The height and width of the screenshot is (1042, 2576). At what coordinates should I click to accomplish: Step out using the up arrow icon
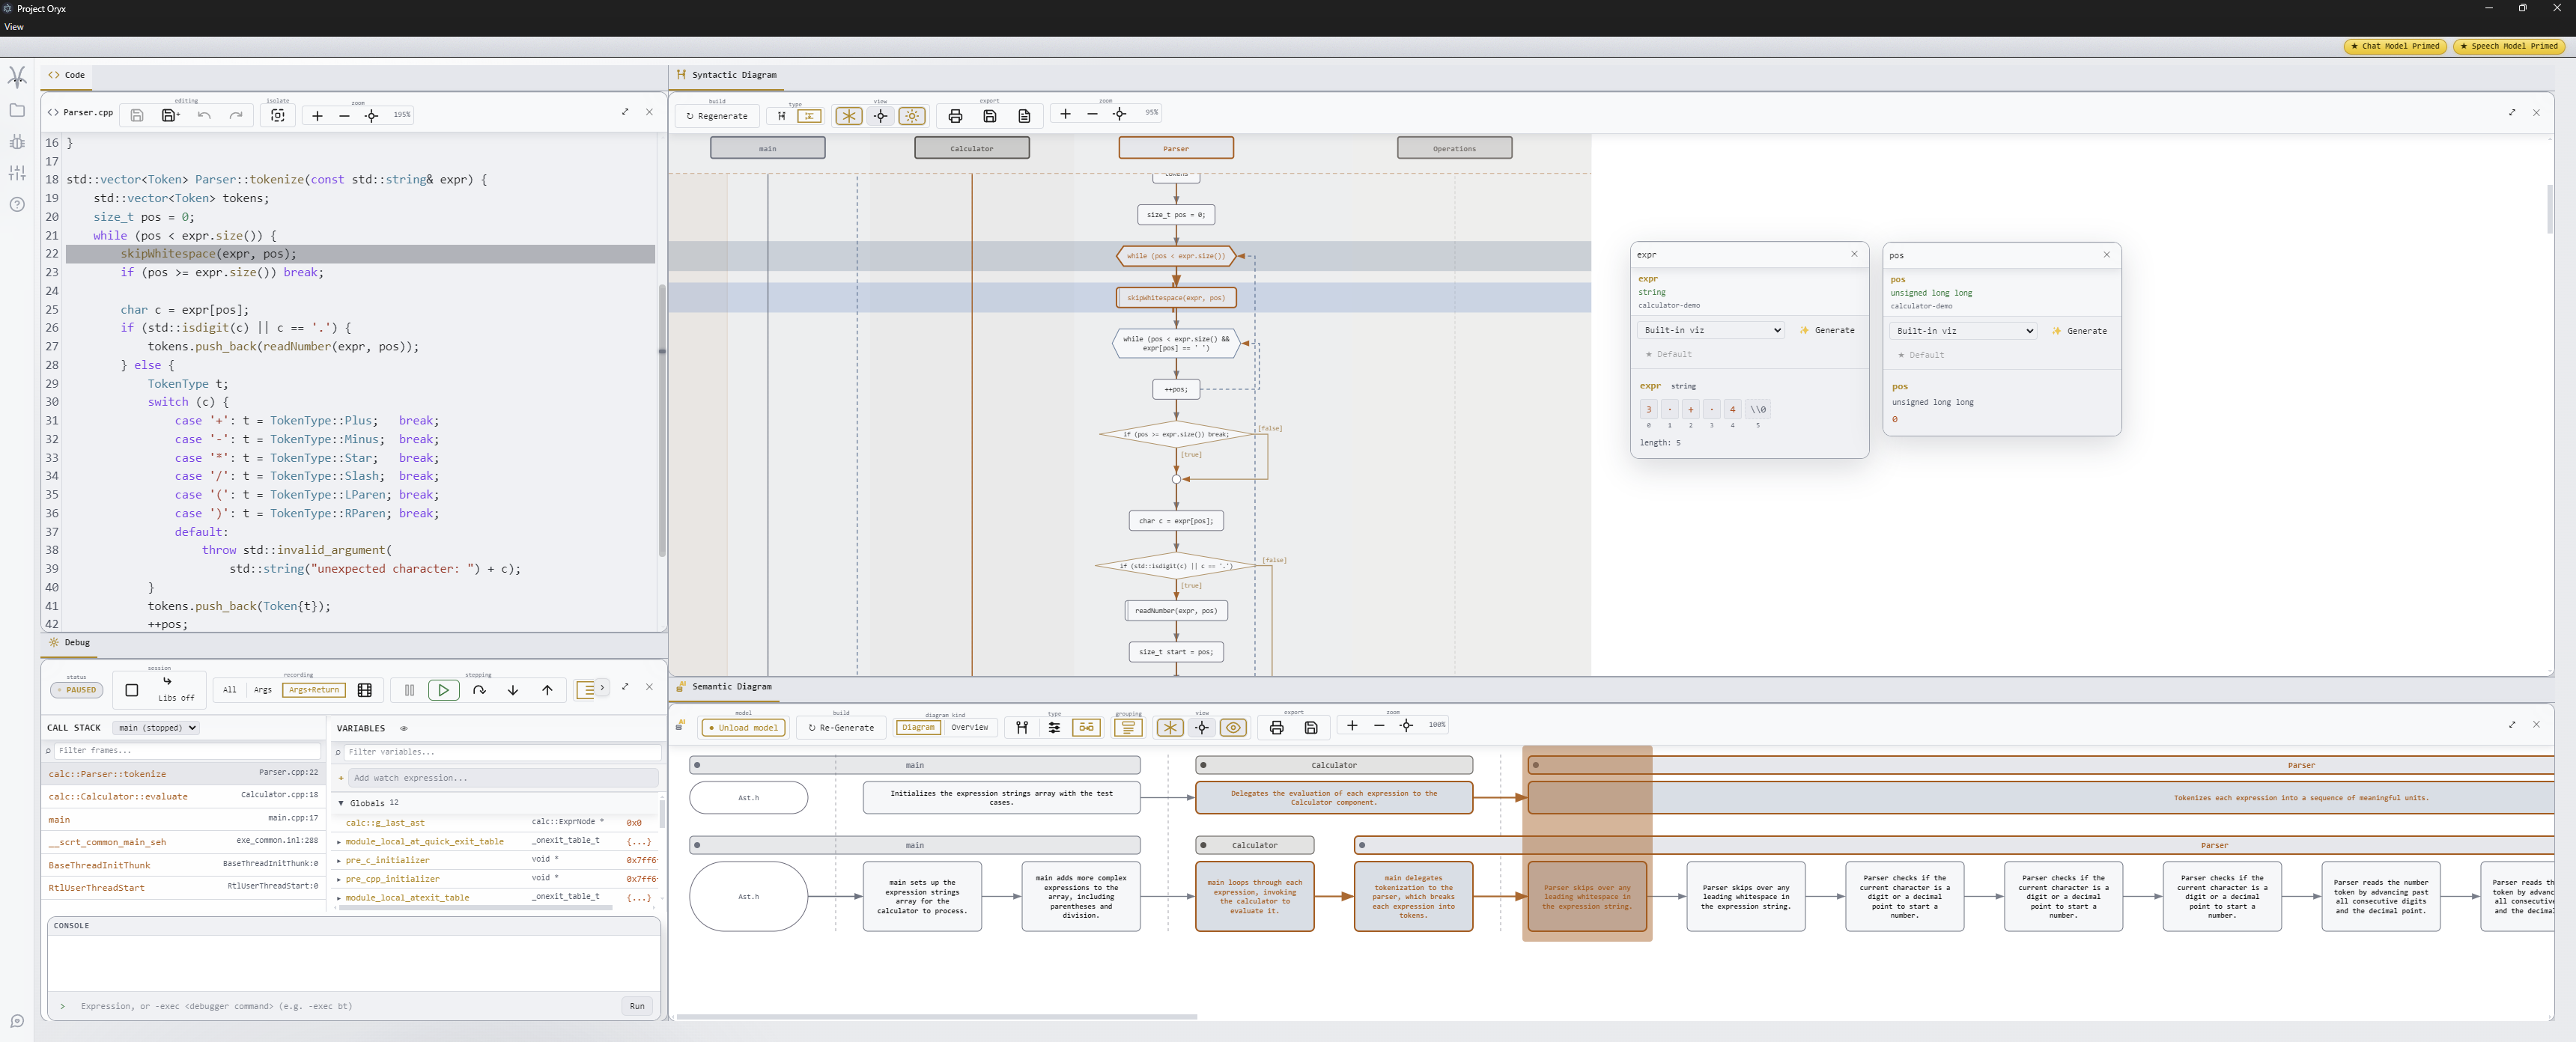pyautogui.click(x=547, y=690)
